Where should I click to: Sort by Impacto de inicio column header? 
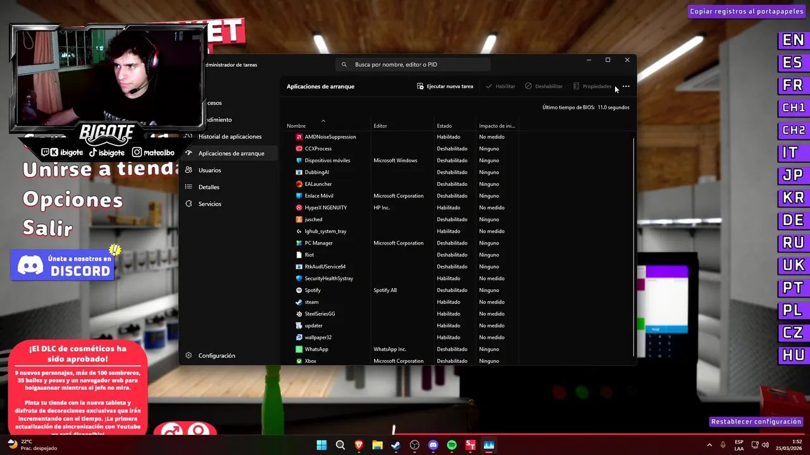click(x=497, y=126)
